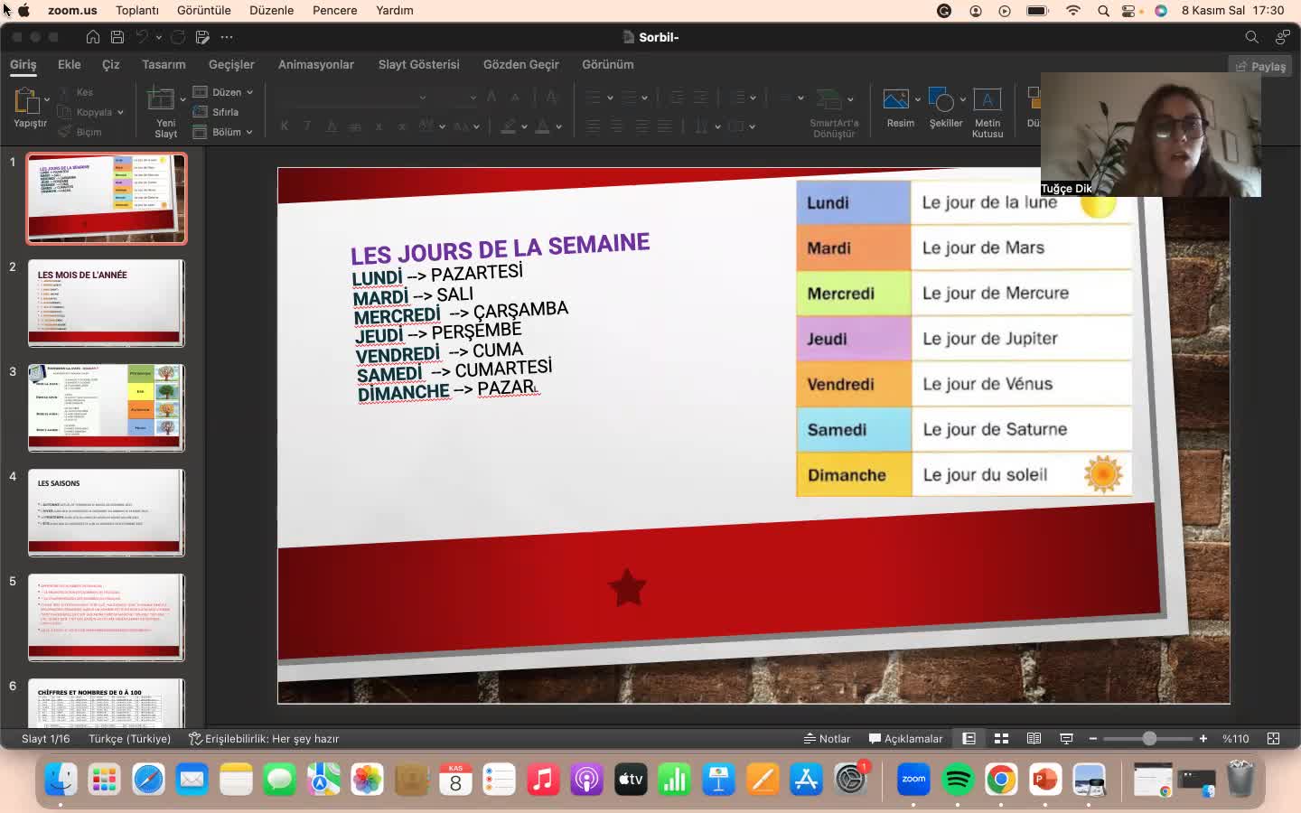Screen dimensions: 1301x813
Task: Expand the undo history arrow
Action: [x=158, y=37]
